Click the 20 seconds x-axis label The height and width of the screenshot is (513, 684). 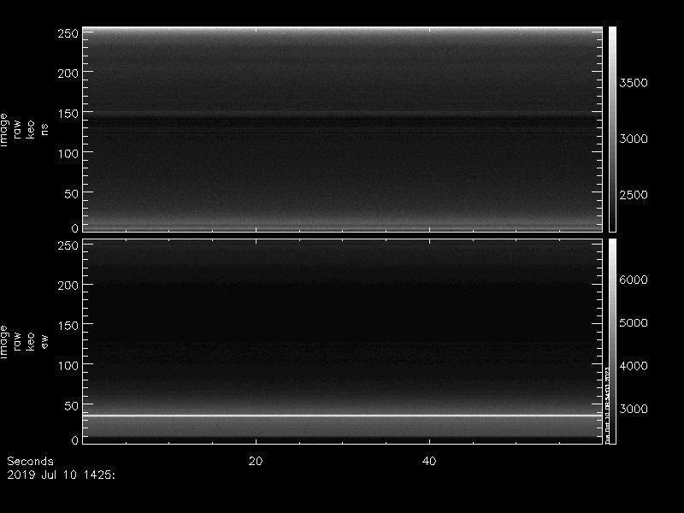coord(256,461)
